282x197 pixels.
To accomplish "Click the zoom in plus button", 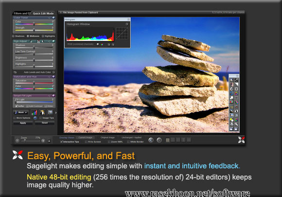I will point(43,141).
